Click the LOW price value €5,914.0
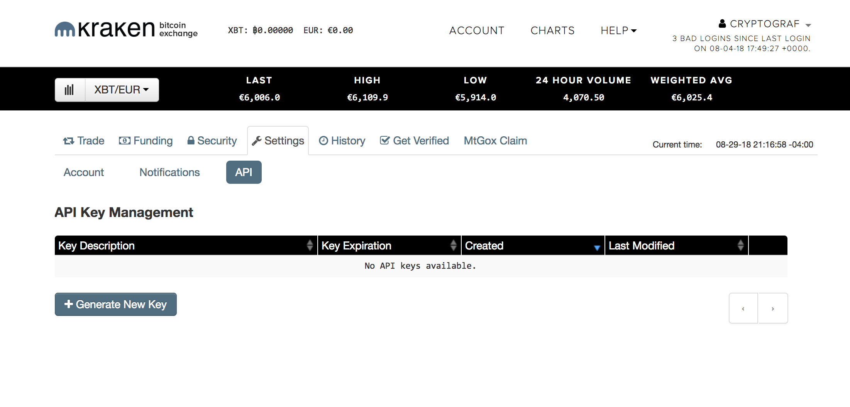The height and width of the screenshot is (407, 850). pyautogui.click(x=476, y=97)
